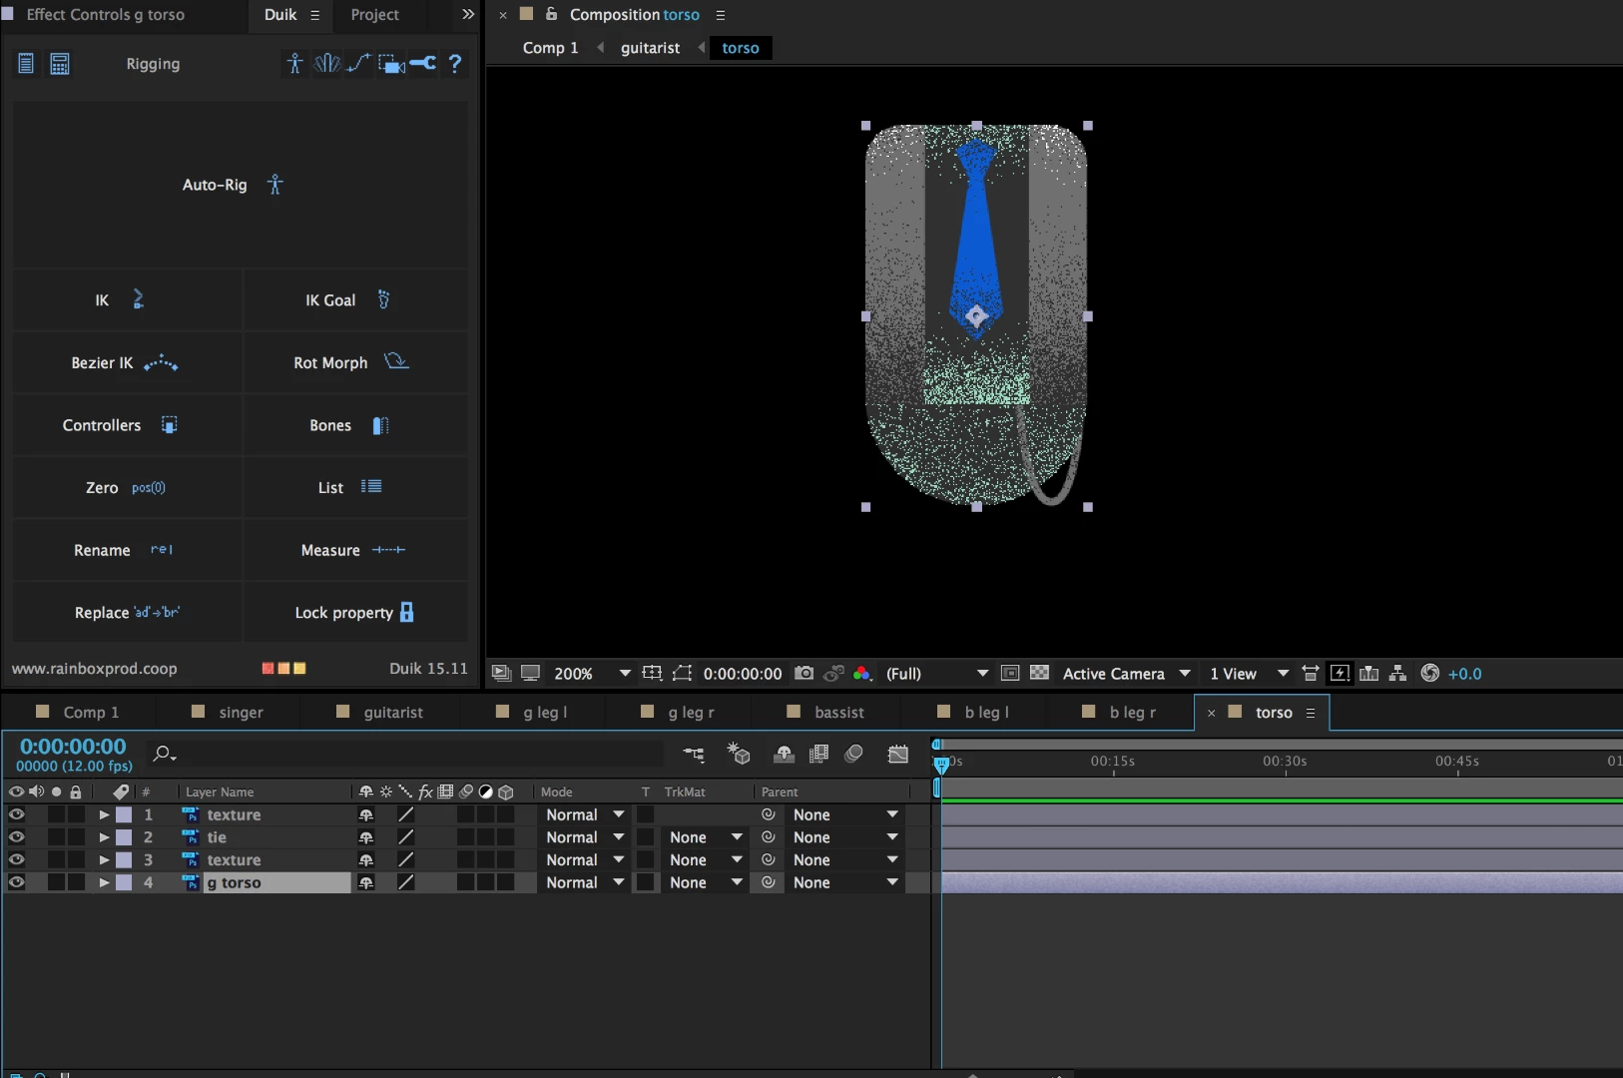
Task: Hide the g torso layer visibility
Action: (17, 882)
